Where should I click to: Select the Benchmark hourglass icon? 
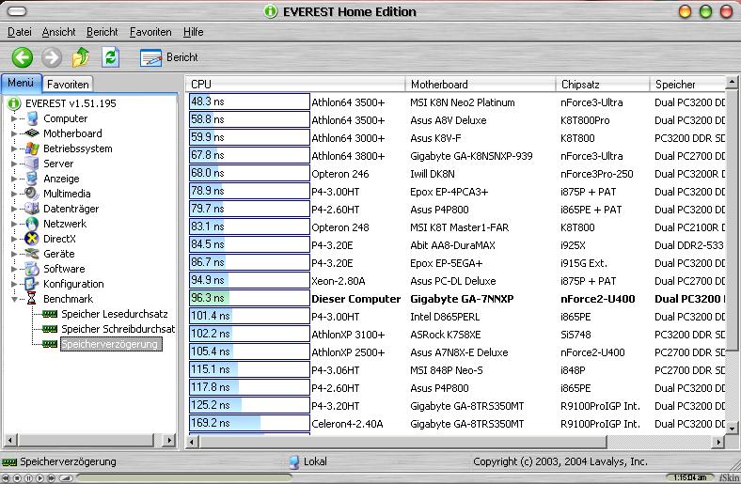click(x=32, y=299)
